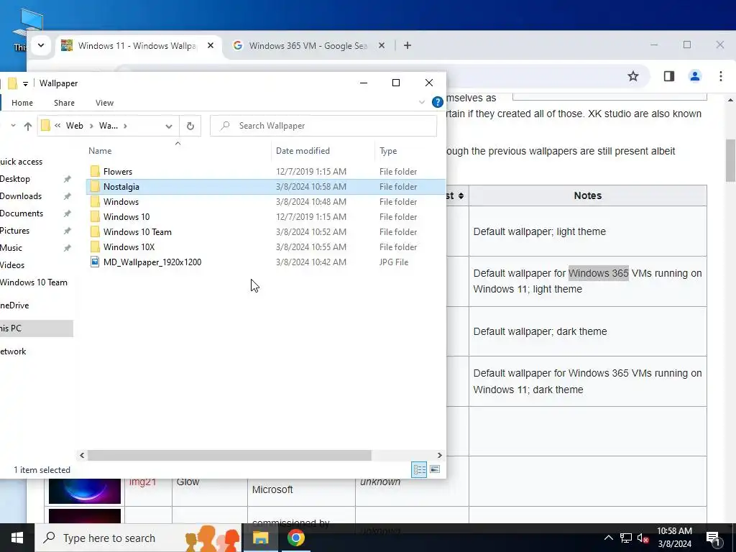Select the Windows 10X folder
The width and height of the screenshot is (736, 552).
click(129, 247)
